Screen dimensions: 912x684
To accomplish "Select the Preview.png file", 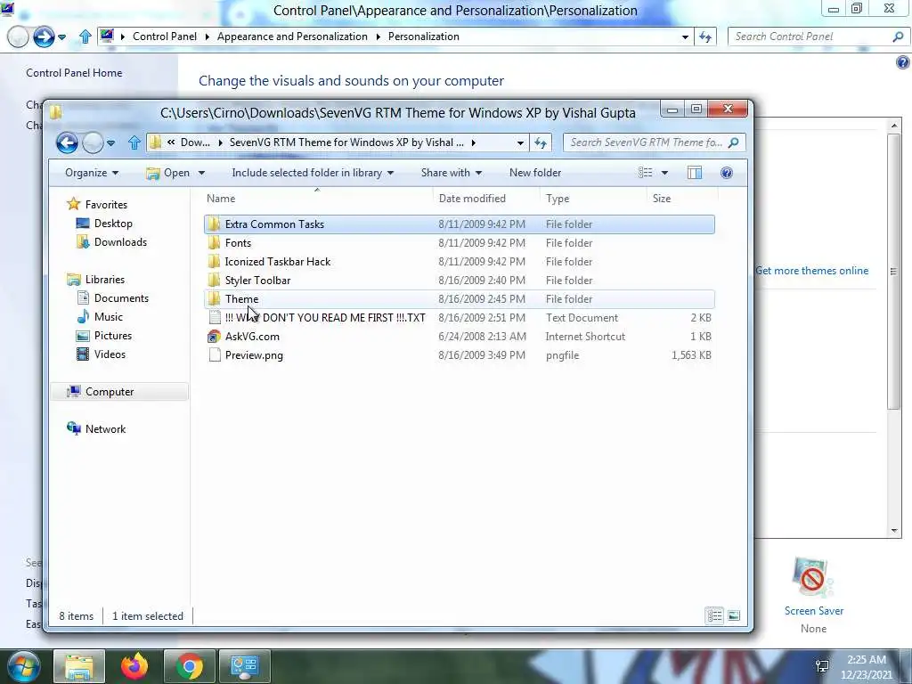I will pyautogui.click(x=460, y=354).
